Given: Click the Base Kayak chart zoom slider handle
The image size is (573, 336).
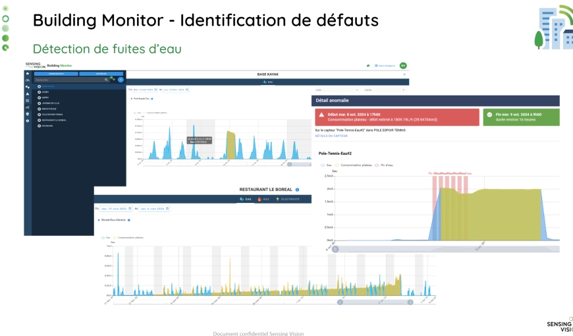Looking at the screenshot, I should click(289, 165).
